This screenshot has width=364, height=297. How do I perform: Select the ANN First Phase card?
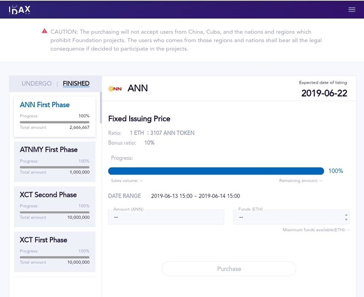tap(55, 117)
